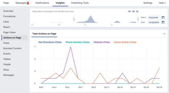Image resolution: width=169 pixels, height=93 pixels.
Task: Open the Notifications tab
Action: click(x=42, y=3)
